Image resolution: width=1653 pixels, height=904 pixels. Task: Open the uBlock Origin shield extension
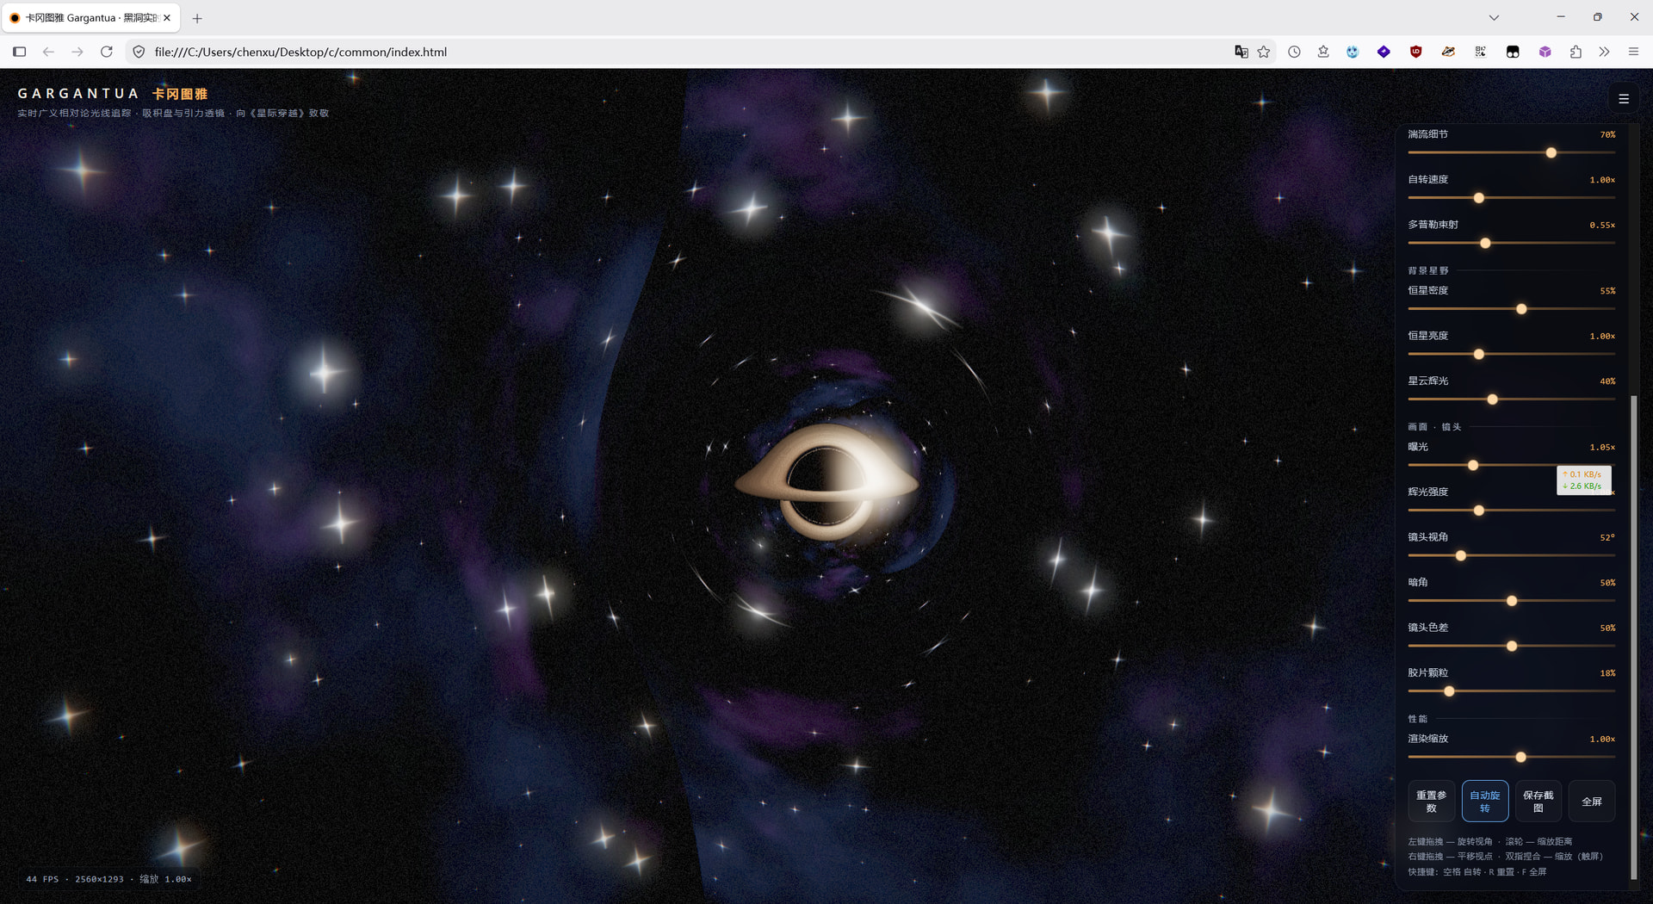click(x=1415, y=52)
